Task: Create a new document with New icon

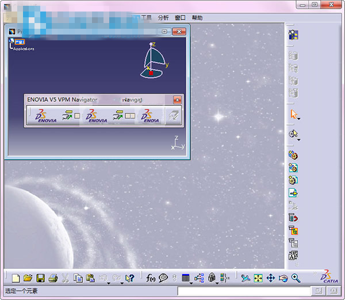Action: point(16,278)
